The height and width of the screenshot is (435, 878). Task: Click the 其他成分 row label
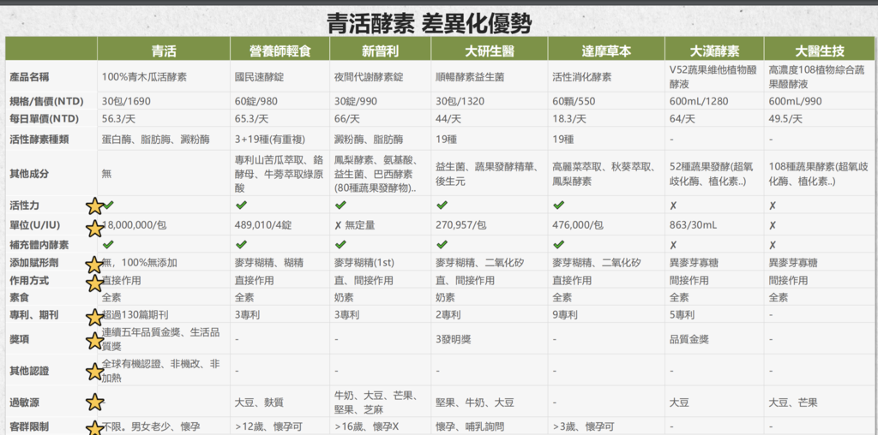click(30, 173)
